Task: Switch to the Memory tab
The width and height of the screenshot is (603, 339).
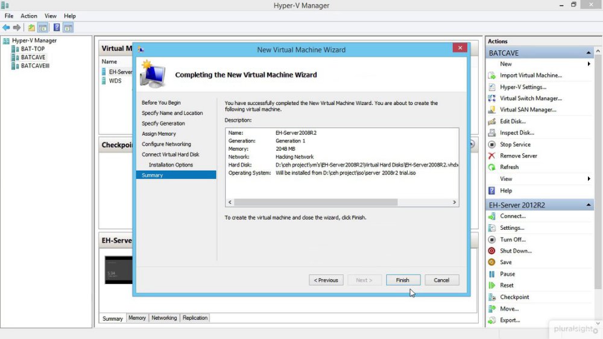Action: point(137,318)
